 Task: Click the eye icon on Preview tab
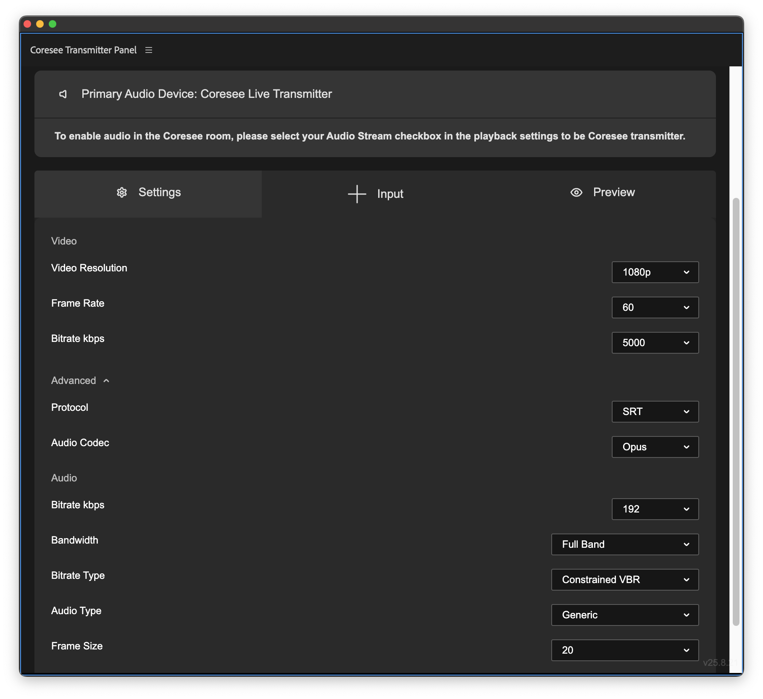[576, 192]
